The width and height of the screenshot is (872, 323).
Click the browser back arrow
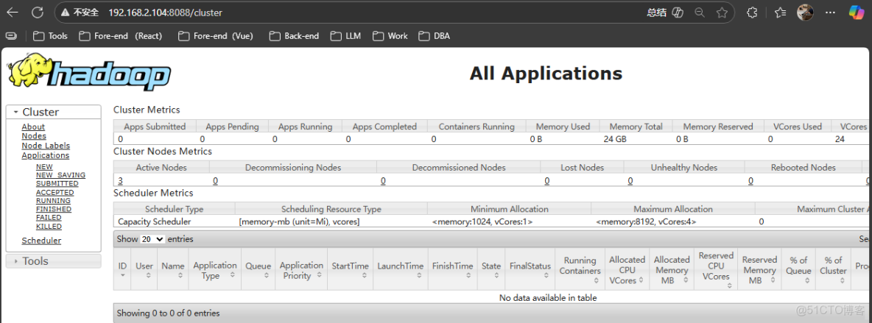pos(13,13)
